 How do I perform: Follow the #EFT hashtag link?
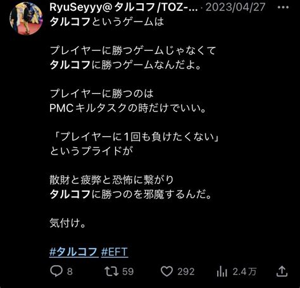coord(115,252)
